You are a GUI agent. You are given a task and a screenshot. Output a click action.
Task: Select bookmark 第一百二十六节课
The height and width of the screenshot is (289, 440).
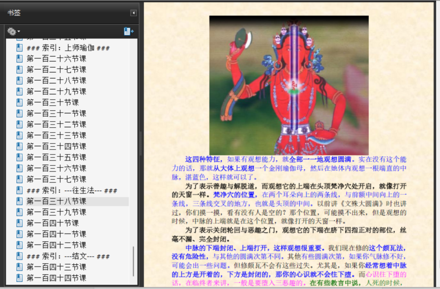pos(56,59)
